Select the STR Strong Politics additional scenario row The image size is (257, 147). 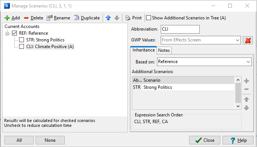(184, 87)
